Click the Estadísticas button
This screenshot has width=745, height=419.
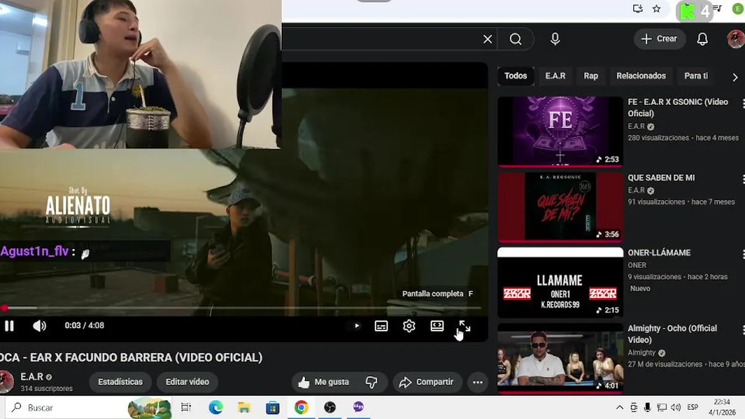point(120,382)
